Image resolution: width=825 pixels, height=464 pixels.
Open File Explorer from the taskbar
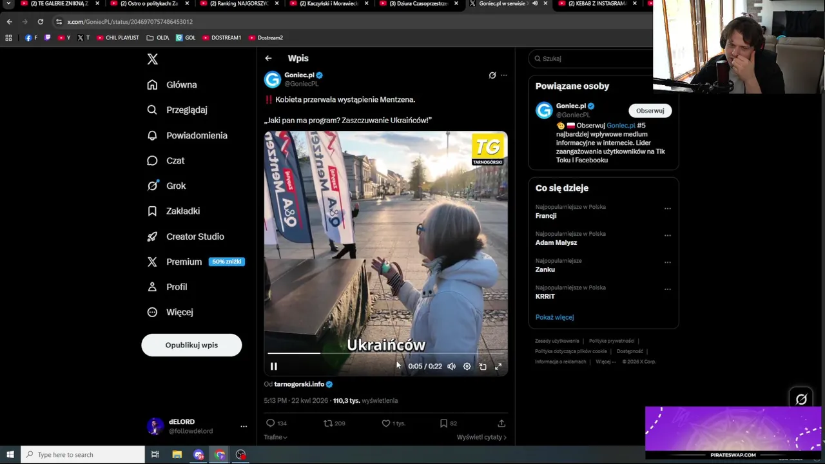pyautogui.click(x=177, y=454)
